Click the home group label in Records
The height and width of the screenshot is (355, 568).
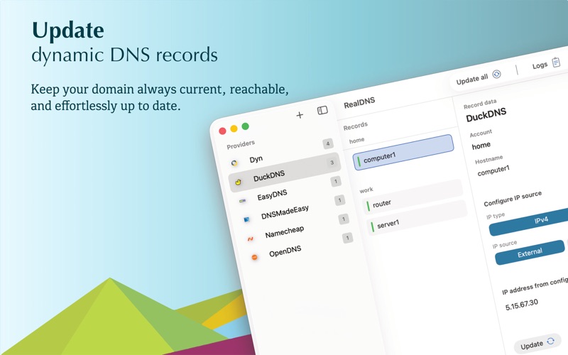[357, 140]
